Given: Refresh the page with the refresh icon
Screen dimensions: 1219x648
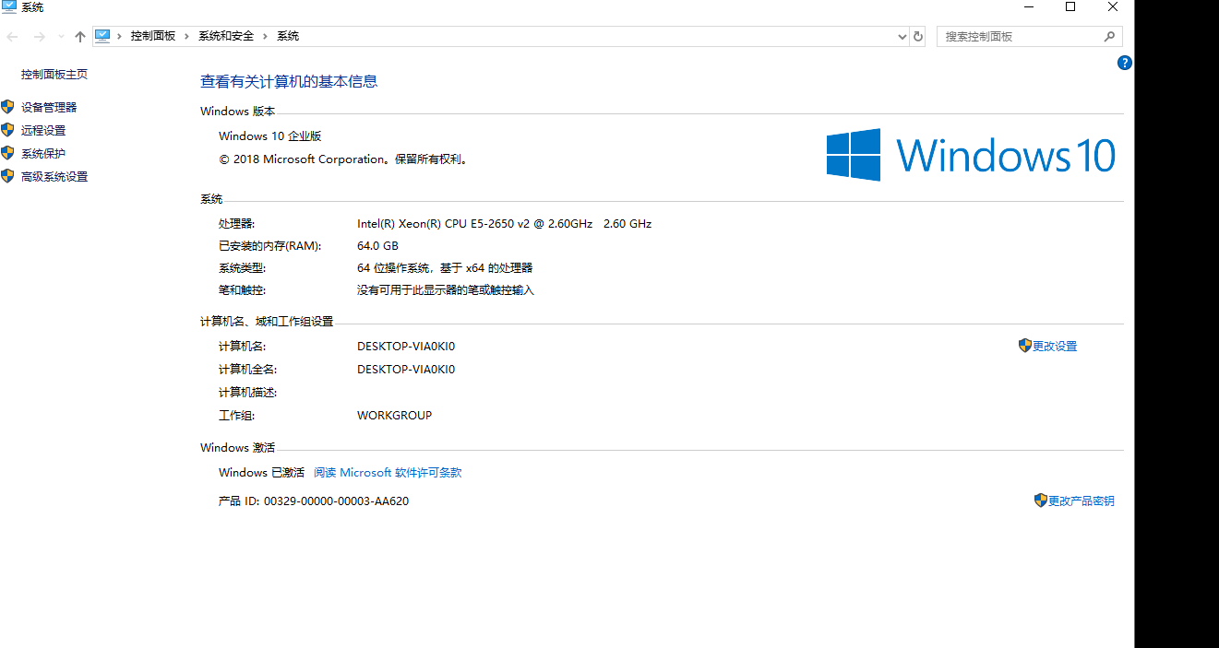Looking at the screenshot, I should tap(918, 37).
